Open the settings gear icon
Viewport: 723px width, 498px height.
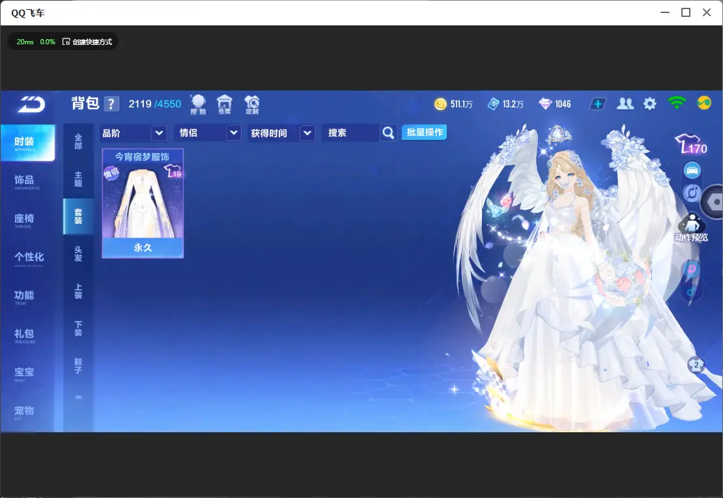tap(649, 104)
